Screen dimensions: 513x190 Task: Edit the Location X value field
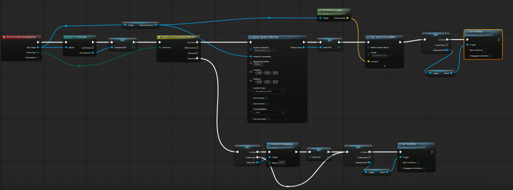point(259,73)
